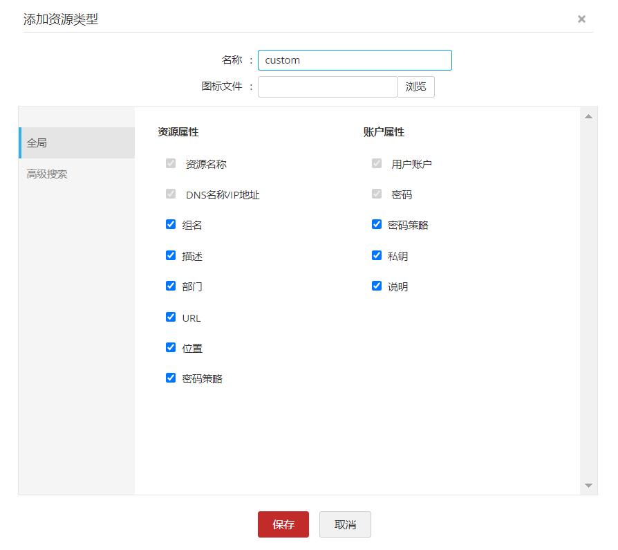Click the 图标文件 input field
Screen dimensions: 618x550
(328, 86)
